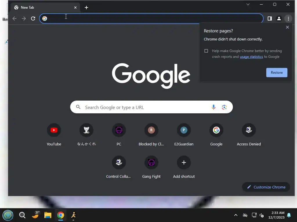Click the cloud sync tray icon
This screenshot has height=222, width=297.
(x=245, y=215)
